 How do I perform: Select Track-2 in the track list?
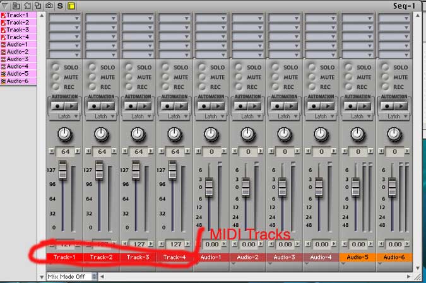coord(17,22)
